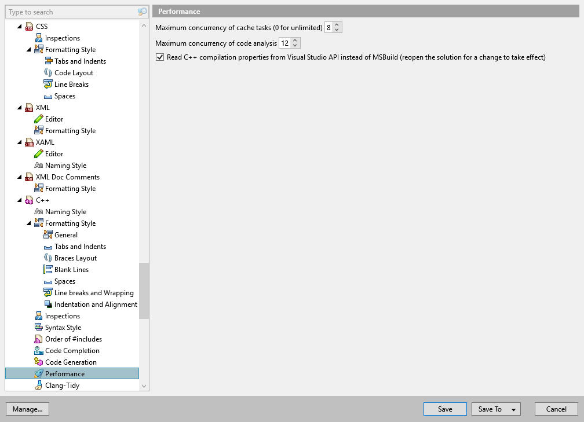Click the Manage button

[x=27, y=409]
